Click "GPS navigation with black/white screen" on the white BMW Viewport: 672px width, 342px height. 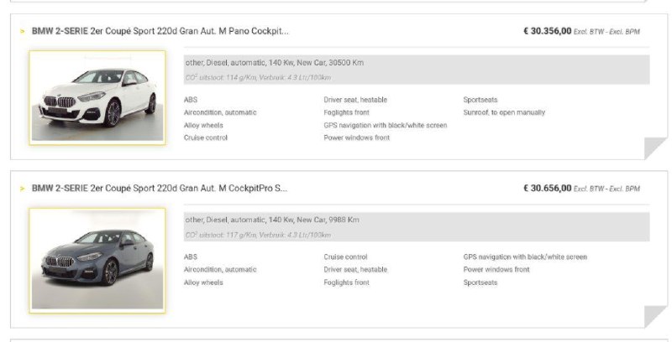pos(386,125)
